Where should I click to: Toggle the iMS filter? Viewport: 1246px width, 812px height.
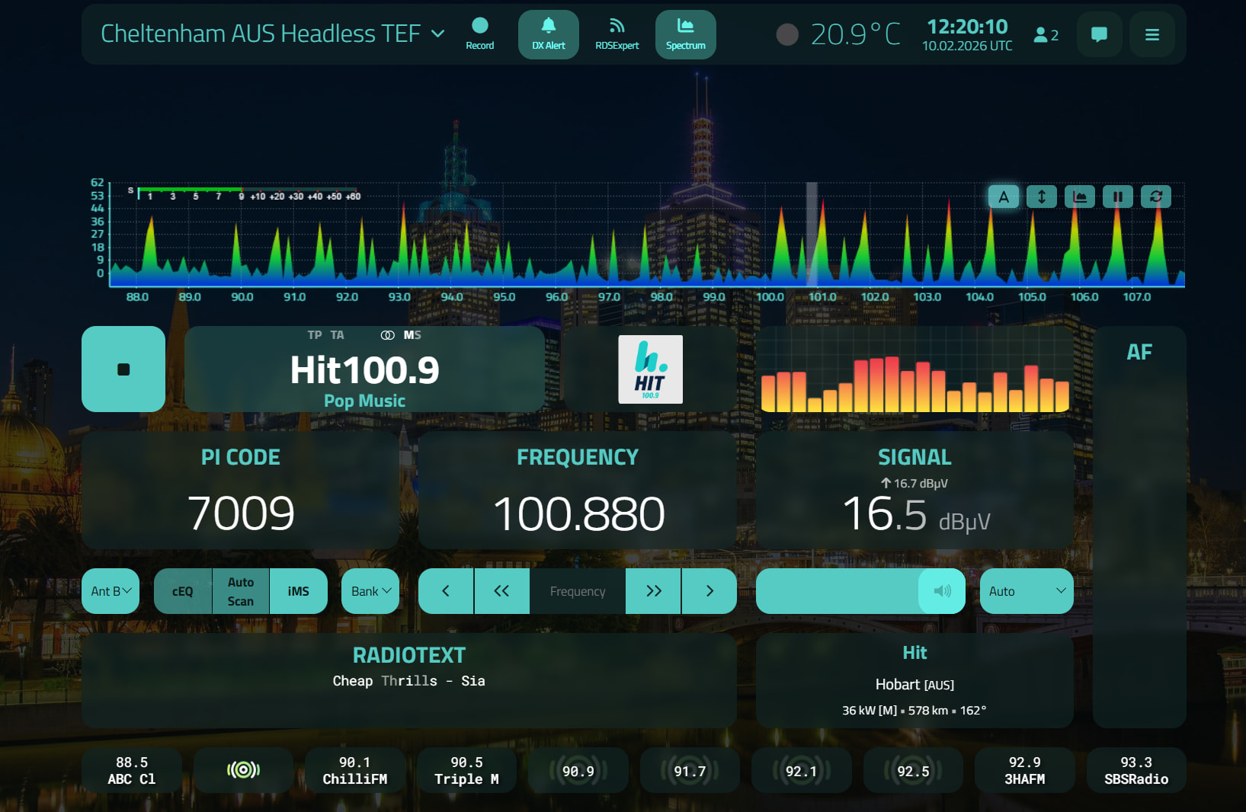coord(298,591)
